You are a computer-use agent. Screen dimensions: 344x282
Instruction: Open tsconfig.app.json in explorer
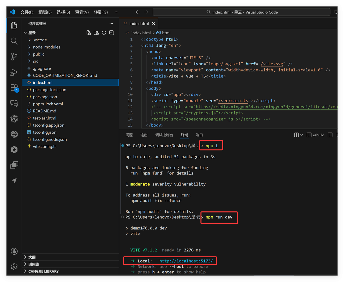[70, 125]
